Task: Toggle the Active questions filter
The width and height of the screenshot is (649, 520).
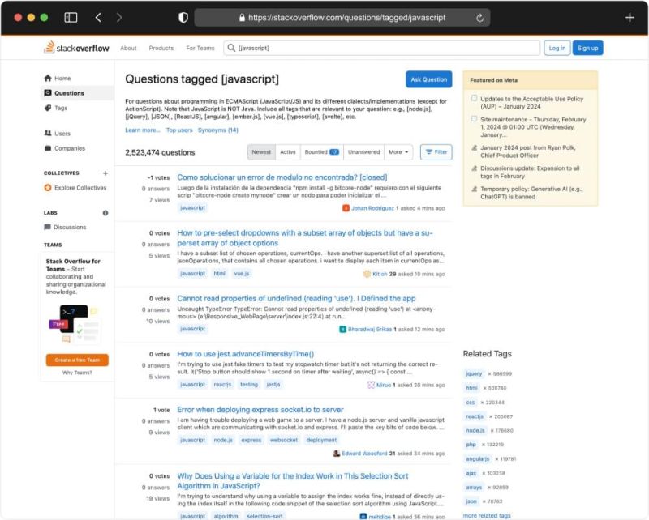Action: click(x=288, y=151)
